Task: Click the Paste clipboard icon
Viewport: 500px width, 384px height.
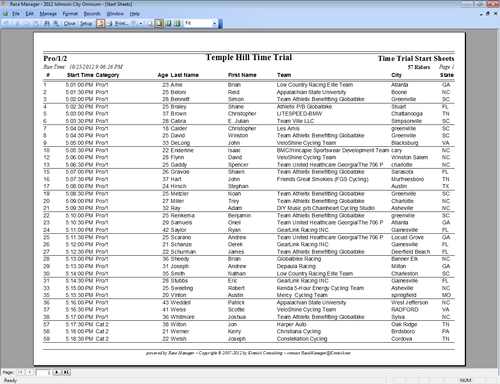Action: (x=36, y=23)
